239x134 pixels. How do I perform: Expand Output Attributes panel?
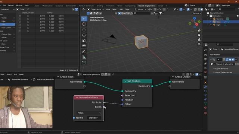click(x=221, y=68)
